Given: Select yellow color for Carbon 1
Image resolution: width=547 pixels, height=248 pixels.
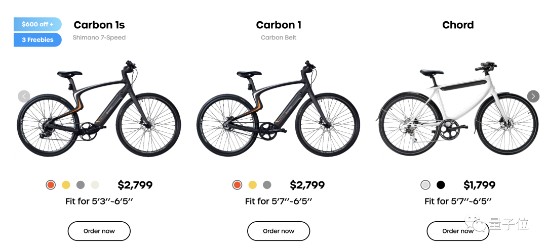Looking at the screenshot, I should click(253, 185).
